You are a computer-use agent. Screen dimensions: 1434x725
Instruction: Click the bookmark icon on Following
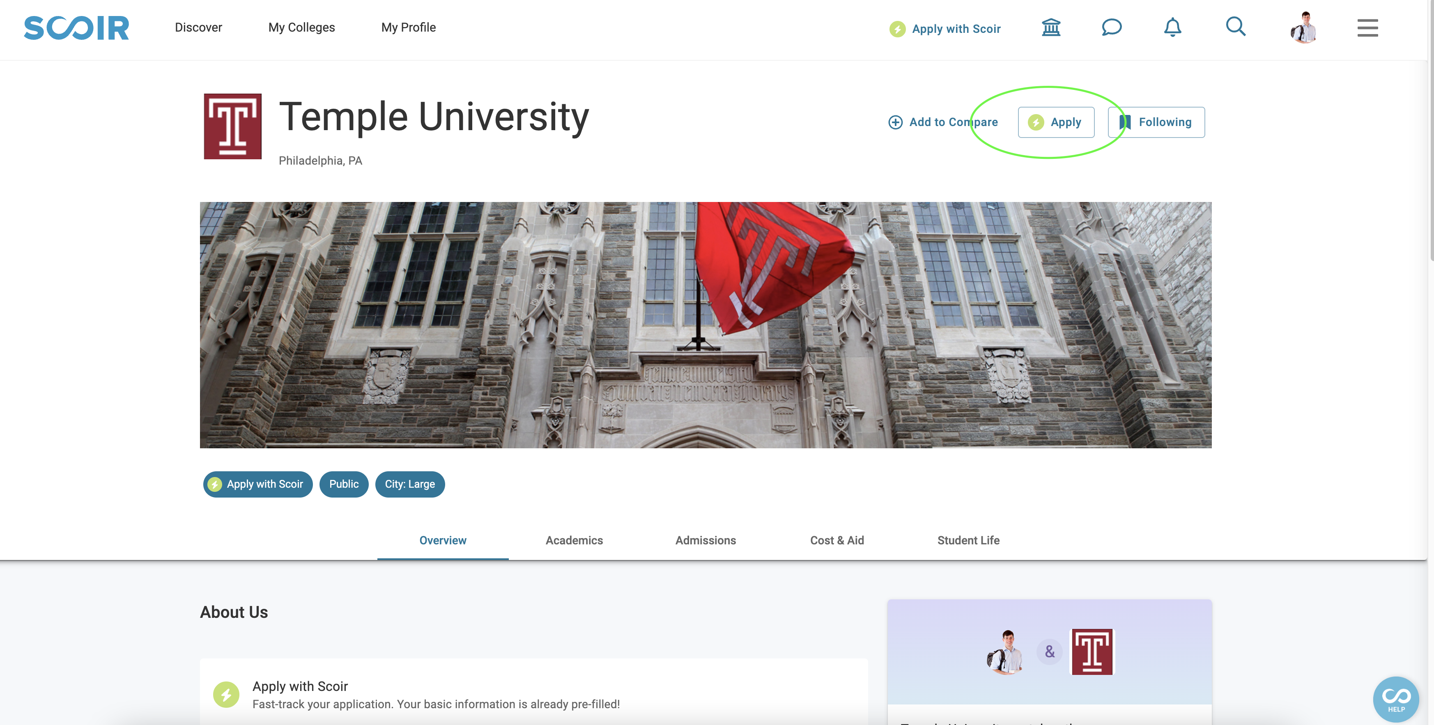point(1125,122)
